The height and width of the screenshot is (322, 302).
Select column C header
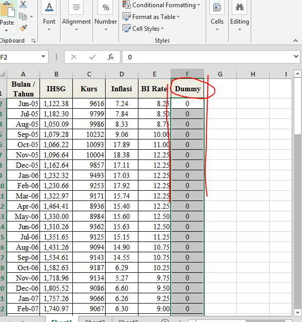point(89,74)
